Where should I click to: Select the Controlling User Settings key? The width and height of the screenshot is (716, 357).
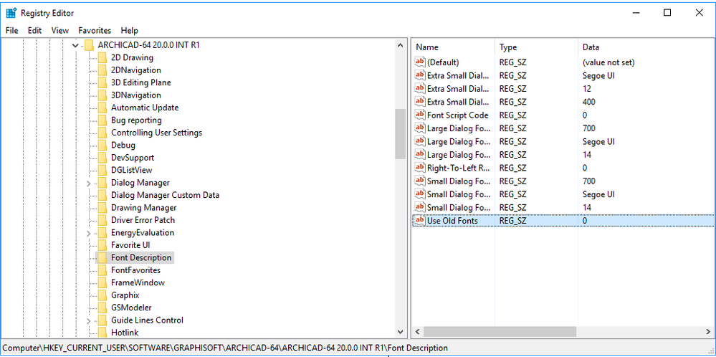point(157,133)
